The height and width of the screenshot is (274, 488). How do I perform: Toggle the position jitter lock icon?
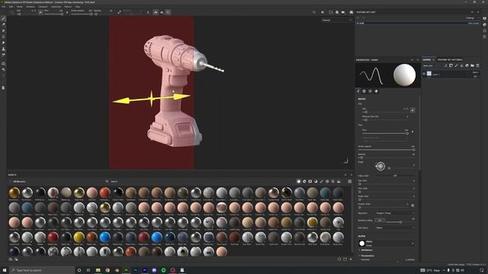[413, 205]
